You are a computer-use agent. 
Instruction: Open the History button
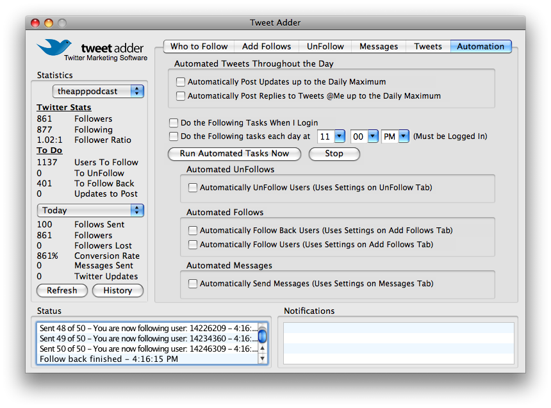point(118,291)
